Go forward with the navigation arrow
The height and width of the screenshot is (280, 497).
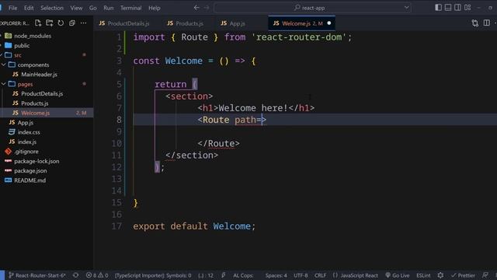coord(207,8)
